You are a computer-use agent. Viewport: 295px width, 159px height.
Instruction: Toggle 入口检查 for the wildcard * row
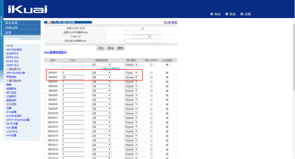(x=167, y=65)
